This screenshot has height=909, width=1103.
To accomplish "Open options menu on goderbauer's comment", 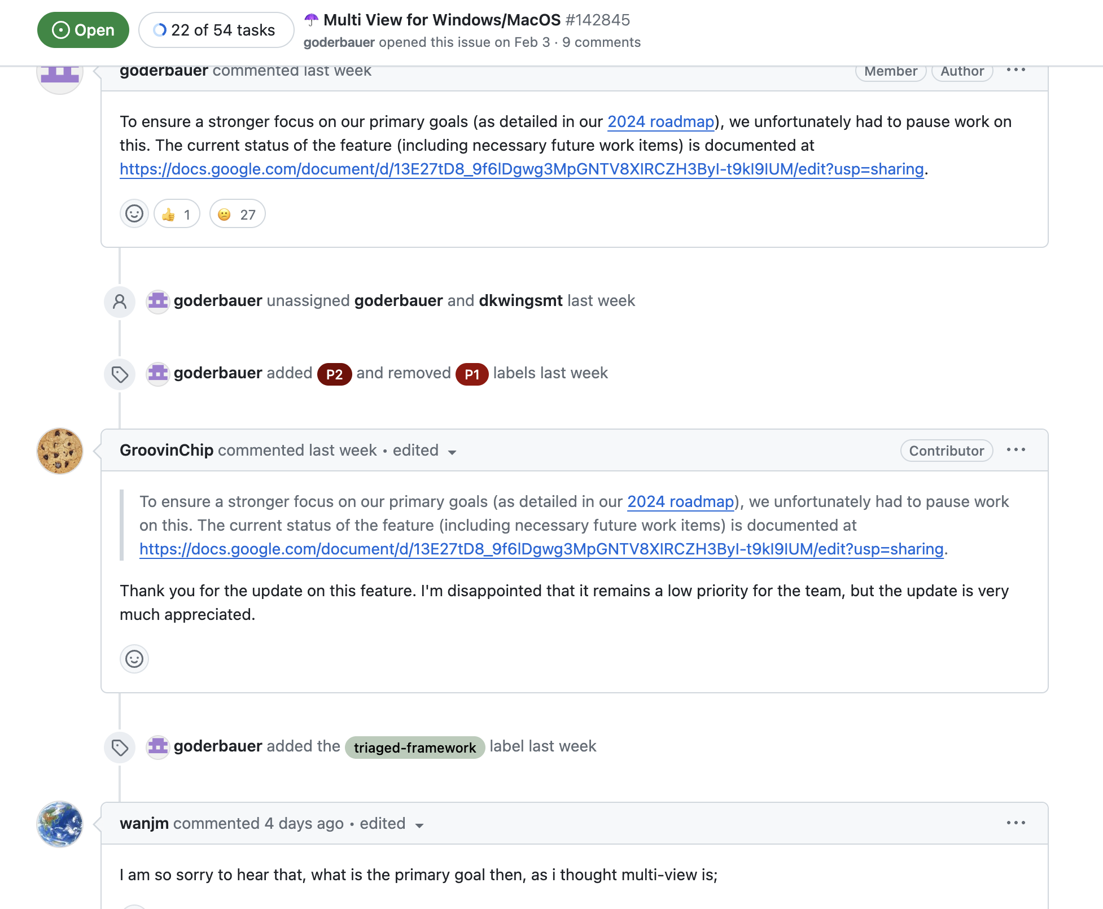I will coord(1016,70).
